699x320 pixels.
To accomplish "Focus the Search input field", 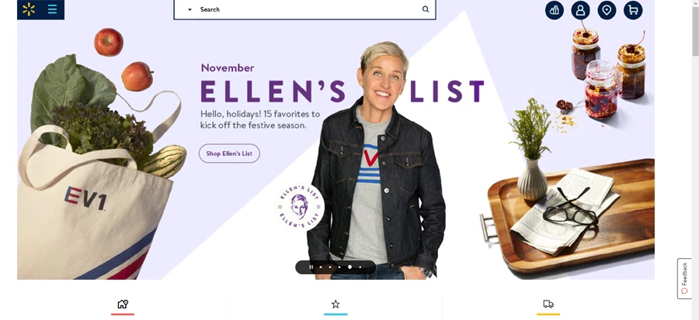I will pyautogui.click(x=304, y=9).
